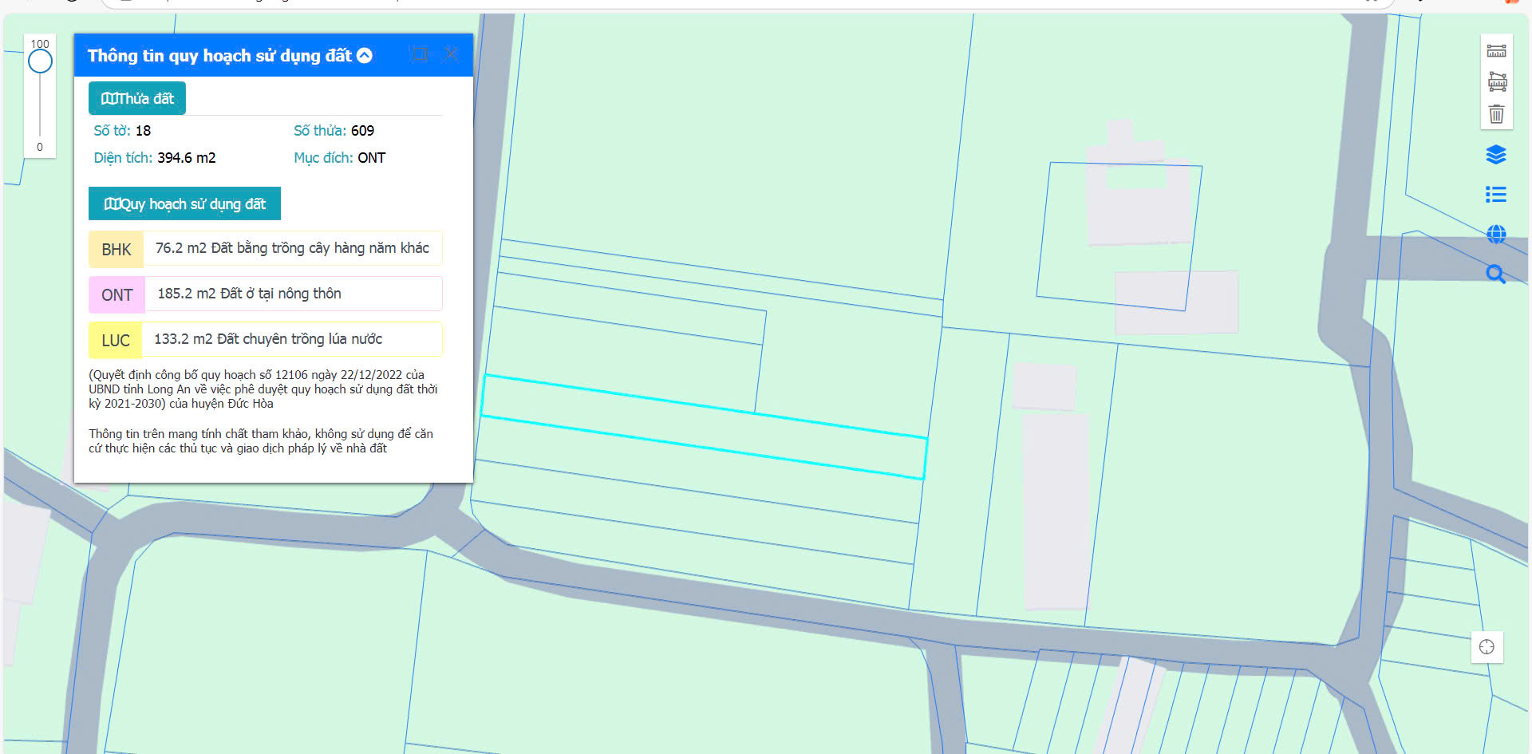The image size is (1532, 754).
Task: Collapse the land planning info panel chevron
Action: coord(365,55)
